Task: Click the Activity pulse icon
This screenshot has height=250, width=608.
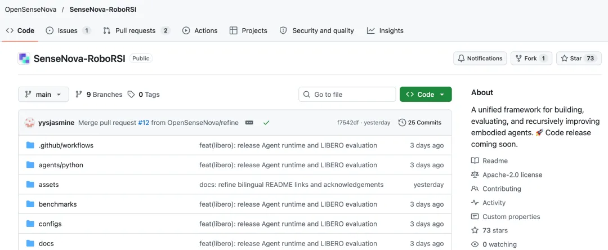Action: point(475,203)
